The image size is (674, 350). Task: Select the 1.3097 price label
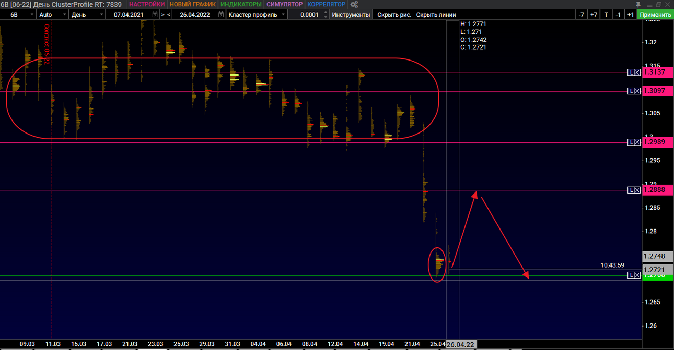658,91
